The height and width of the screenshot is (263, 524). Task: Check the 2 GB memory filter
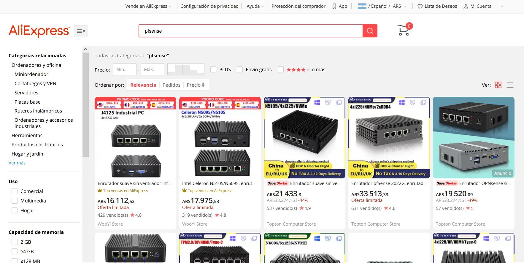[x=15, y=242]
